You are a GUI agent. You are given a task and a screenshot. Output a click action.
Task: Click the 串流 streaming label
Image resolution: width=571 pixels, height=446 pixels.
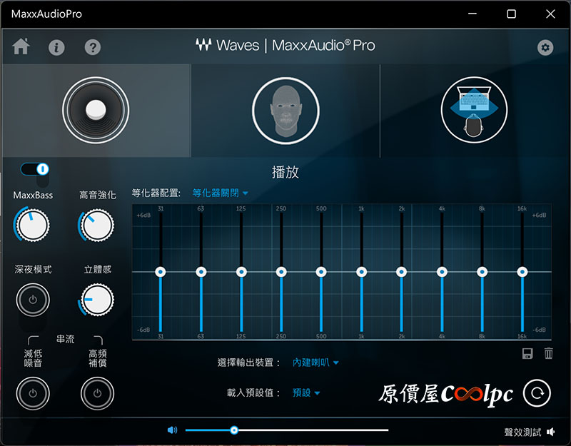(x=66, y=340)
